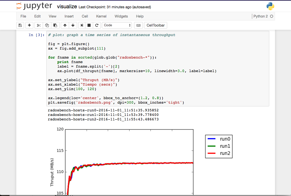Click code line 'ax = fig.add_subplot(111)'

pos(77,49)
